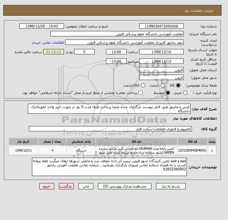Click the validity time field 14:00
228x220 pixels.
[x=116, y=61]
